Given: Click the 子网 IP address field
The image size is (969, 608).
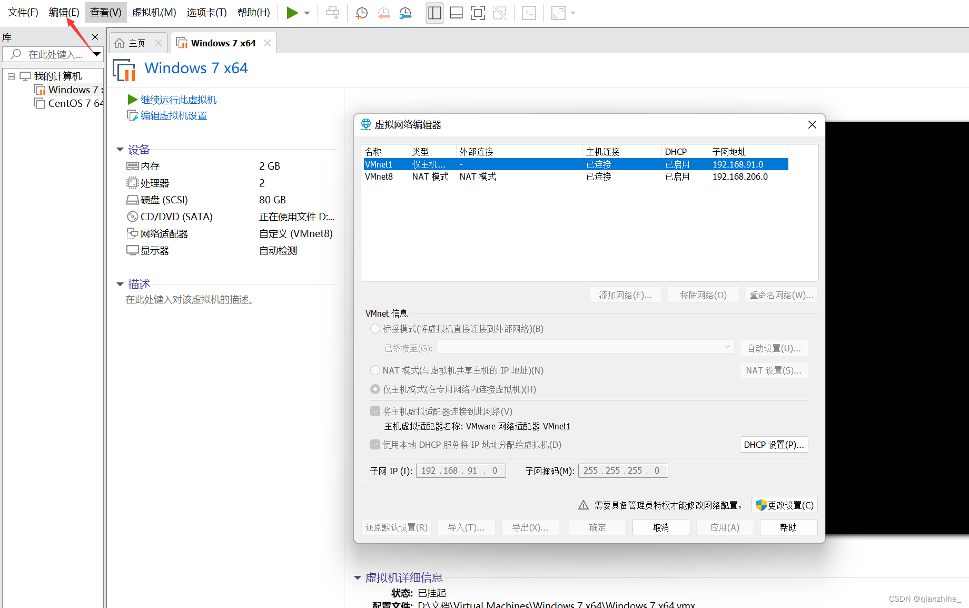Looking at the screenshot, I should 461,470.
